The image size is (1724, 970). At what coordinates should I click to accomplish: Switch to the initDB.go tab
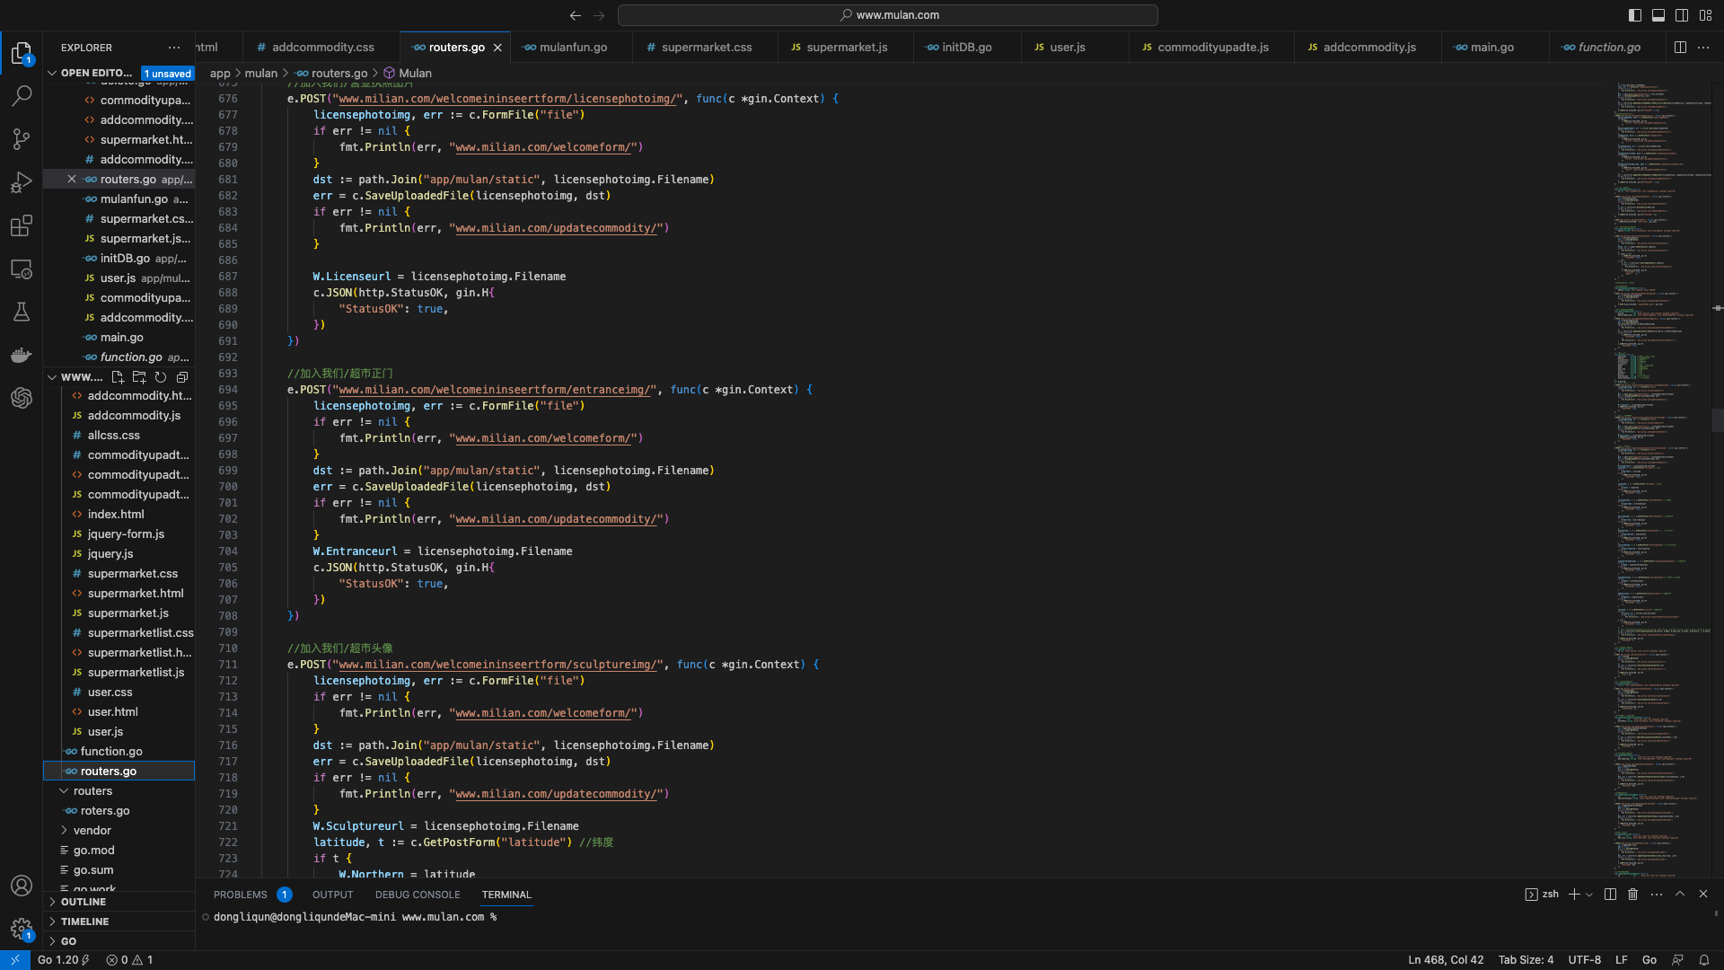(x=967, y=47)
